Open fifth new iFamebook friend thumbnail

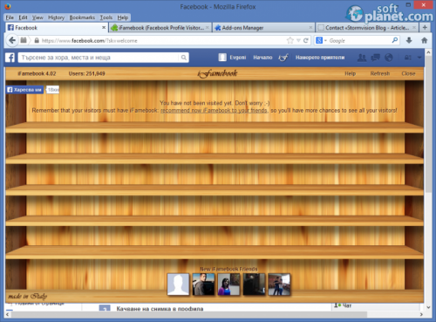(x=279, y=284)
